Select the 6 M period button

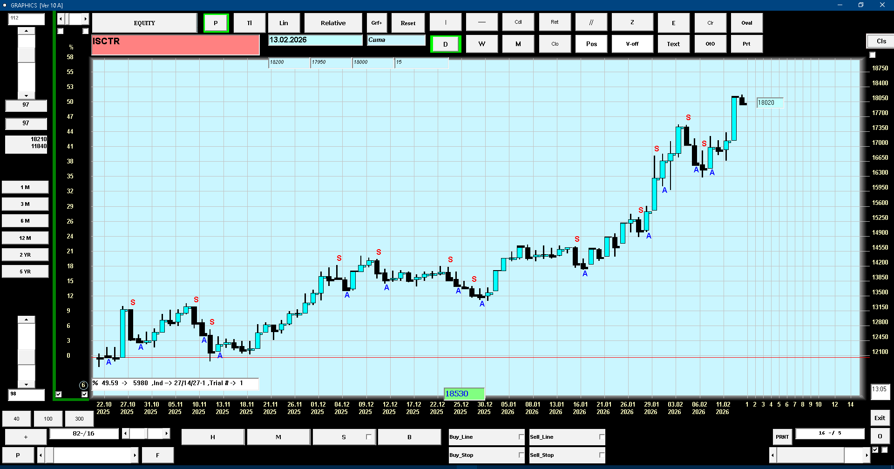25,221
